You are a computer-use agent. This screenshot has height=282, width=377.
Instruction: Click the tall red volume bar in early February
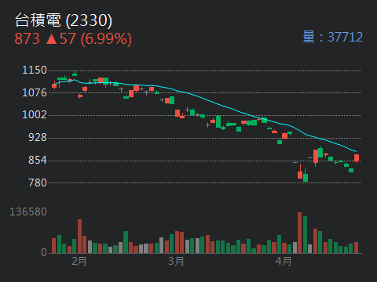[79, 237]
